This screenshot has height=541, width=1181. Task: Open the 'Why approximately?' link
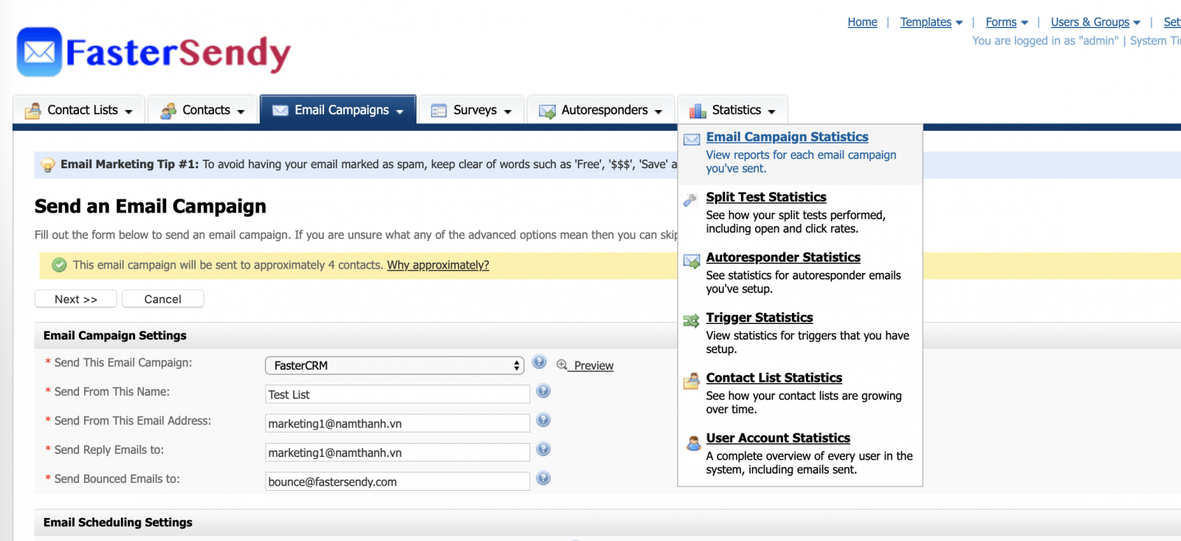[x=438, y=265]
